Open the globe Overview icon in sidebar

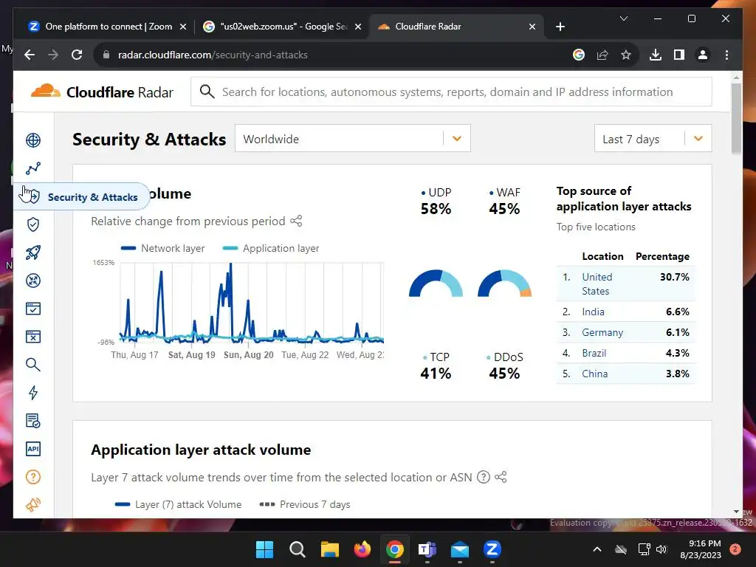[32, 140]
